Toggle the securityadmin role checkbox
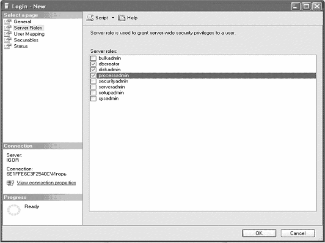Screen dimensions: 325x243 (x=94, y=81)
